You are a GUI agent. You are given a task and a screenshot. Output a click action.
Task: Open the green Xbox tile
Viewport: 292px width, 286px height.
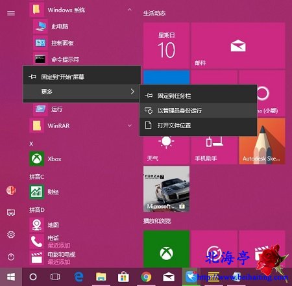166,249
